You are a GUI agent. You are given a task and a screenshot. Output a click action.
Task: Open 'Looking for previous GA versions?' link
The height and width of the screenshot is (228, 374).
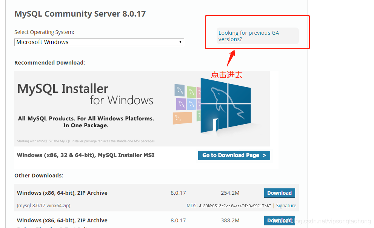(249, 36)
